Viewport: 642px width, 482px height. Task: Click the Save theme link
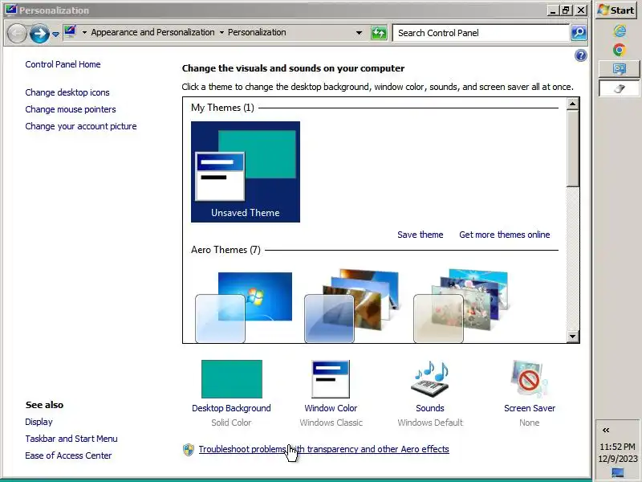(x=420, y=235)
